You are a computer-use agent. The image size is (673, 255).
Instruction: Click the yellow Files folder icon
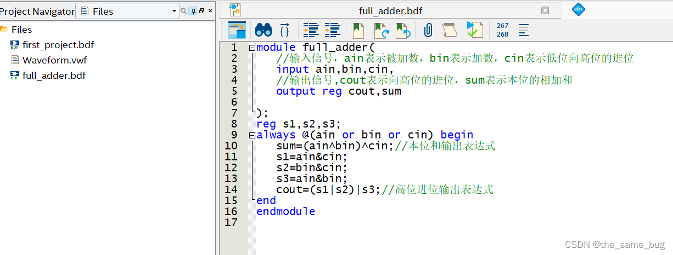[x=3, y=30]
